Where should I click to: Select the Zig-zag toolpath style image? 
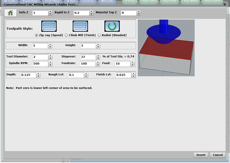49,26
